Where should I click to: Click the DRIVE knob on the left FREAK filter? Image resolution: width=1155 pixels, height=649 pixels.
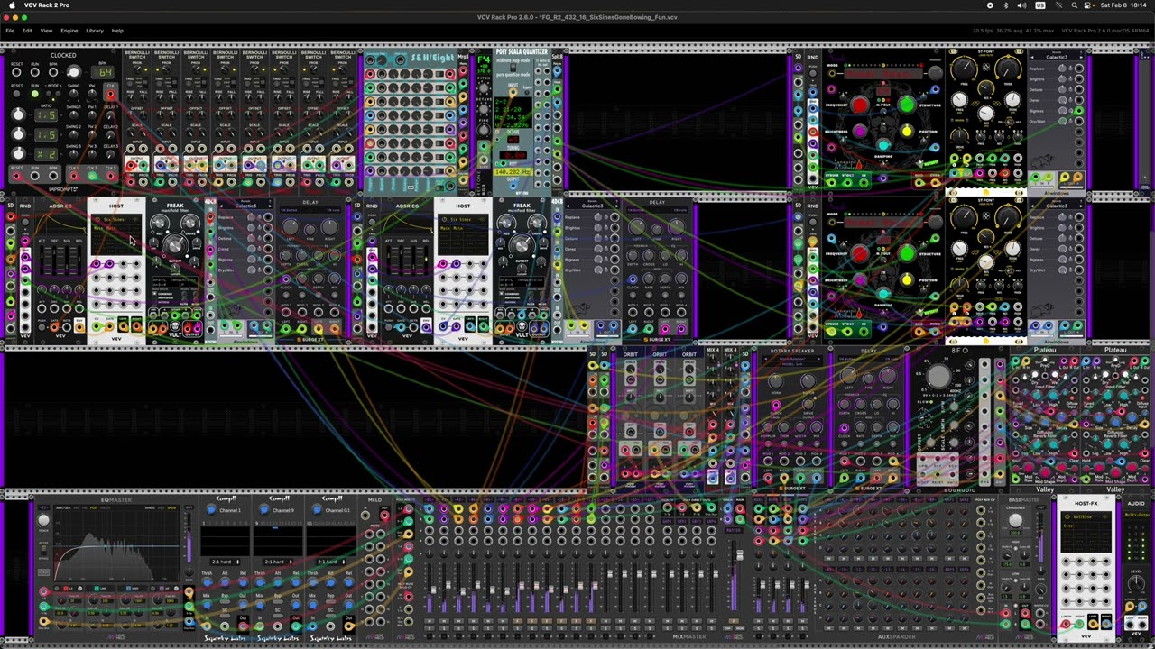click(189, 223)
